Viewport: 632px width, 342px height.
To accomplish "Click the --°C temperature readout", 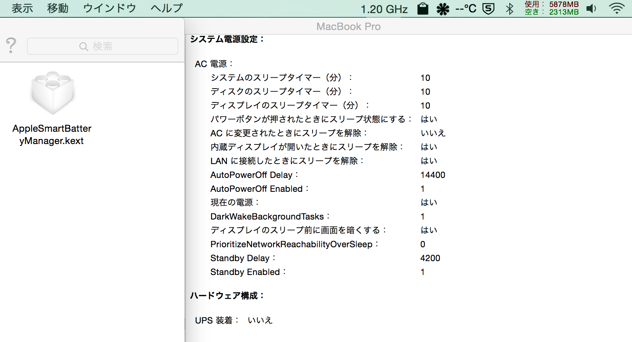I will point(466,8).
